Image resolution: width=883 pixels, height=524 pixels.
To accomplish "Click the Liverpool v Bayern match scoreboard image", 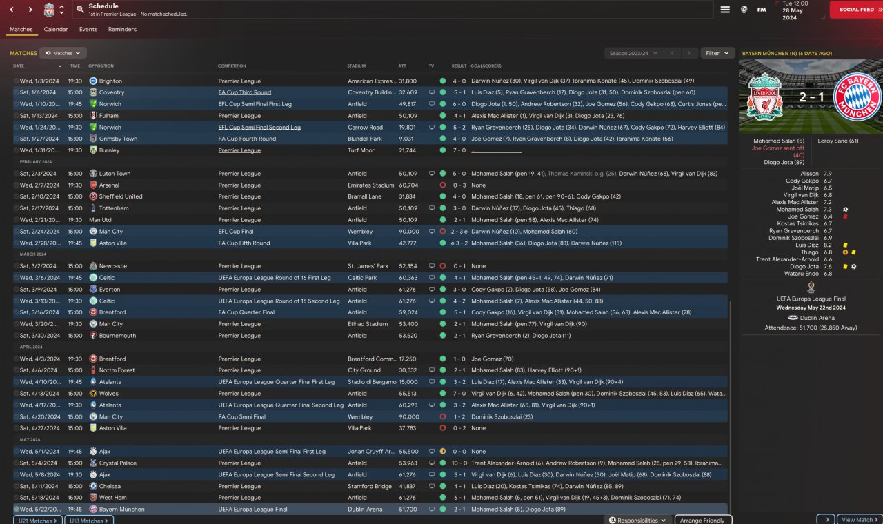I will (811, 97).
